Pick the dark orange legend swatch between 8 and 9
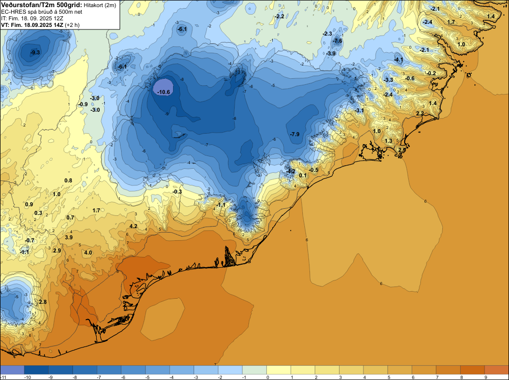Image resolution: width=509 pixels, height=380 pixels. pos(472,370)
